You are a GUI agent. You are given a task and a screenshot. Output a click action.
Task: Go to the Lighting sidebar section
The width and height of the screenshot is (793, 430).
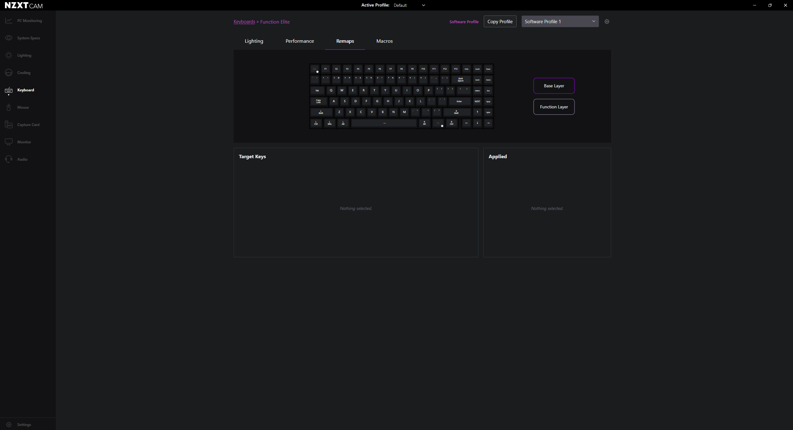[x=19, y=55]
